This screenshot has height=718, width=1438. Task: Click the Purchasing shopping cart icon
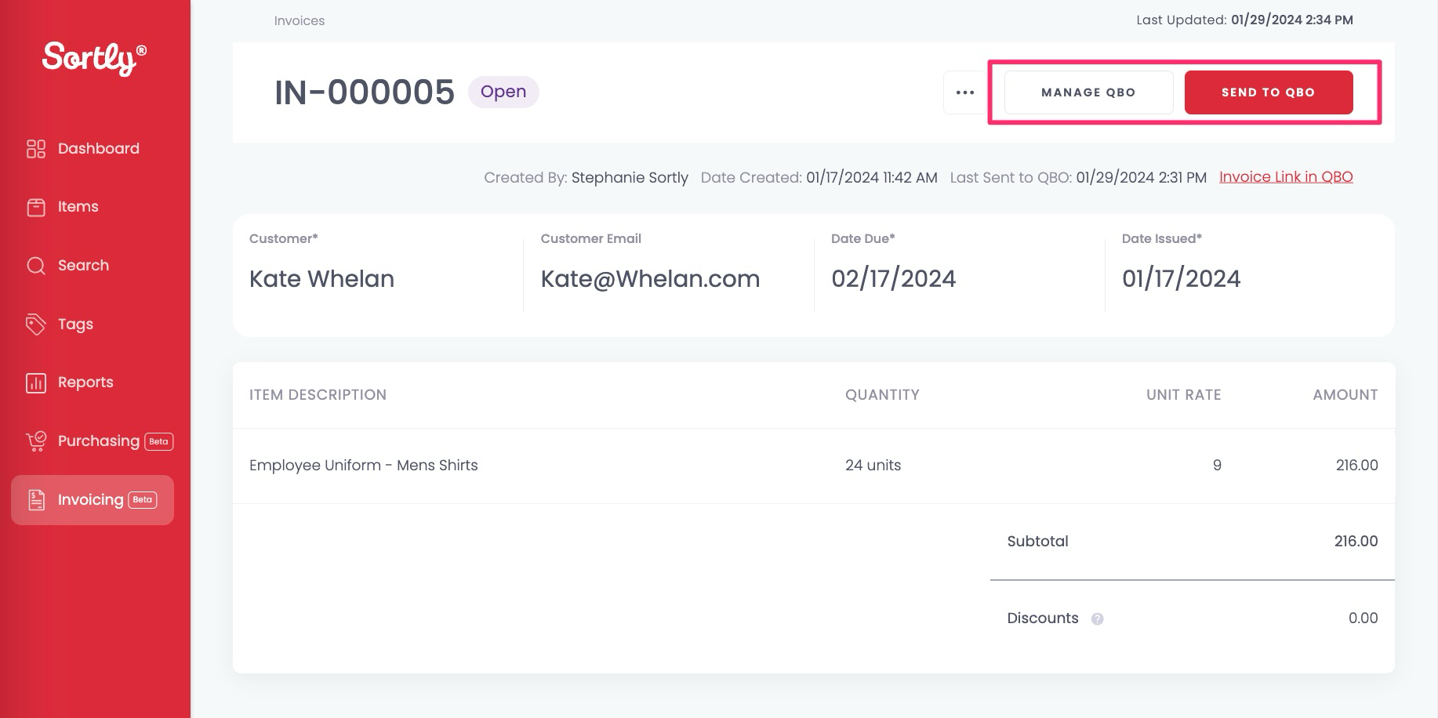35,441
